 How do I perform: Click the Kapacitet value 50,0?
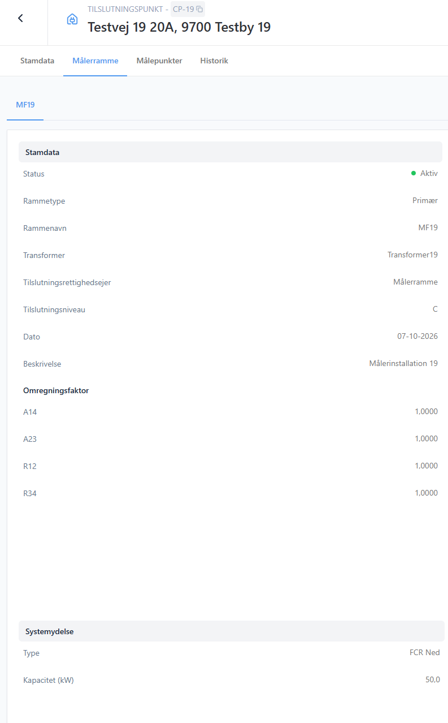433,680
